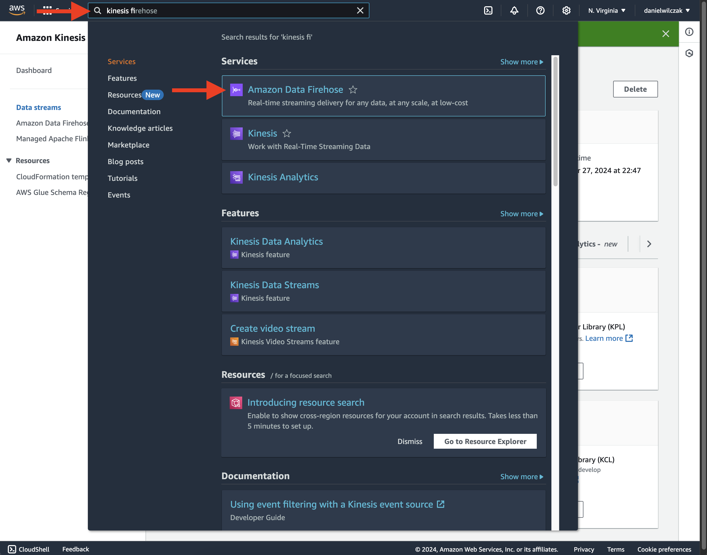Image resolution: width=707 pixels, height=555 pixels.
Task: Favorite Amazon Data Firehose with the star
Action: point(353,90)
